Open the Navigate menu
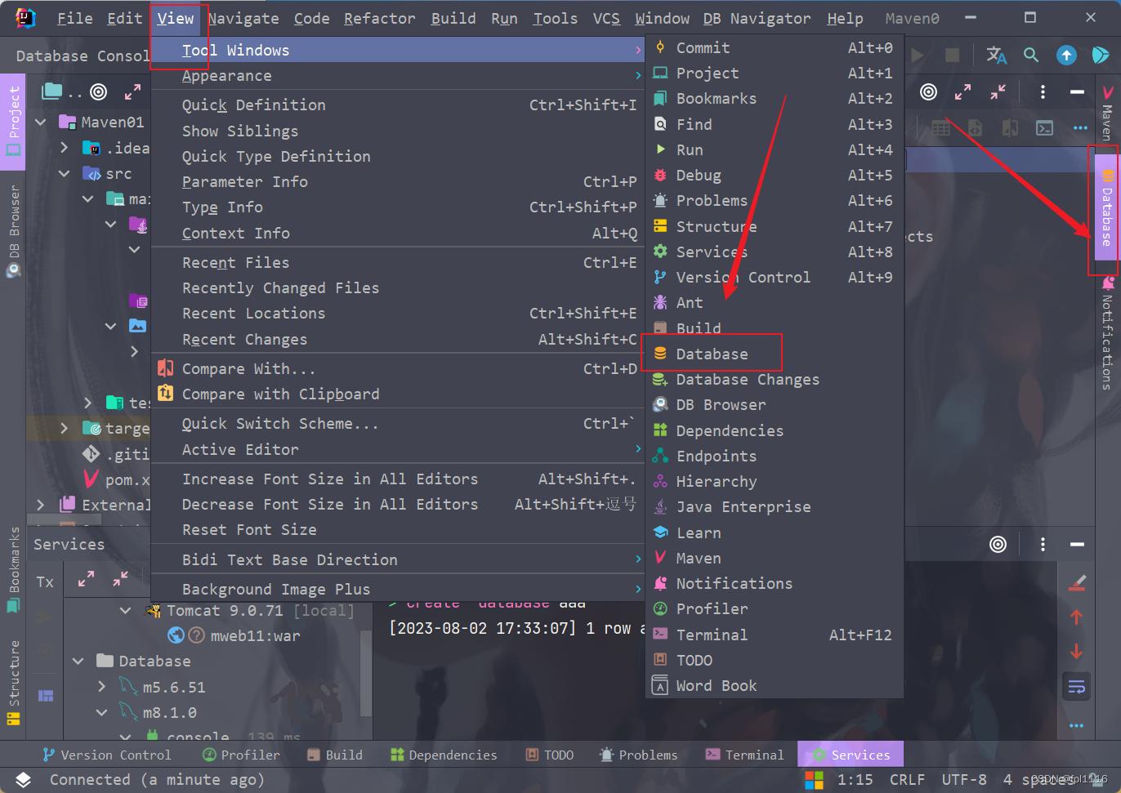The image size is (1121, 793). (243, 18)
